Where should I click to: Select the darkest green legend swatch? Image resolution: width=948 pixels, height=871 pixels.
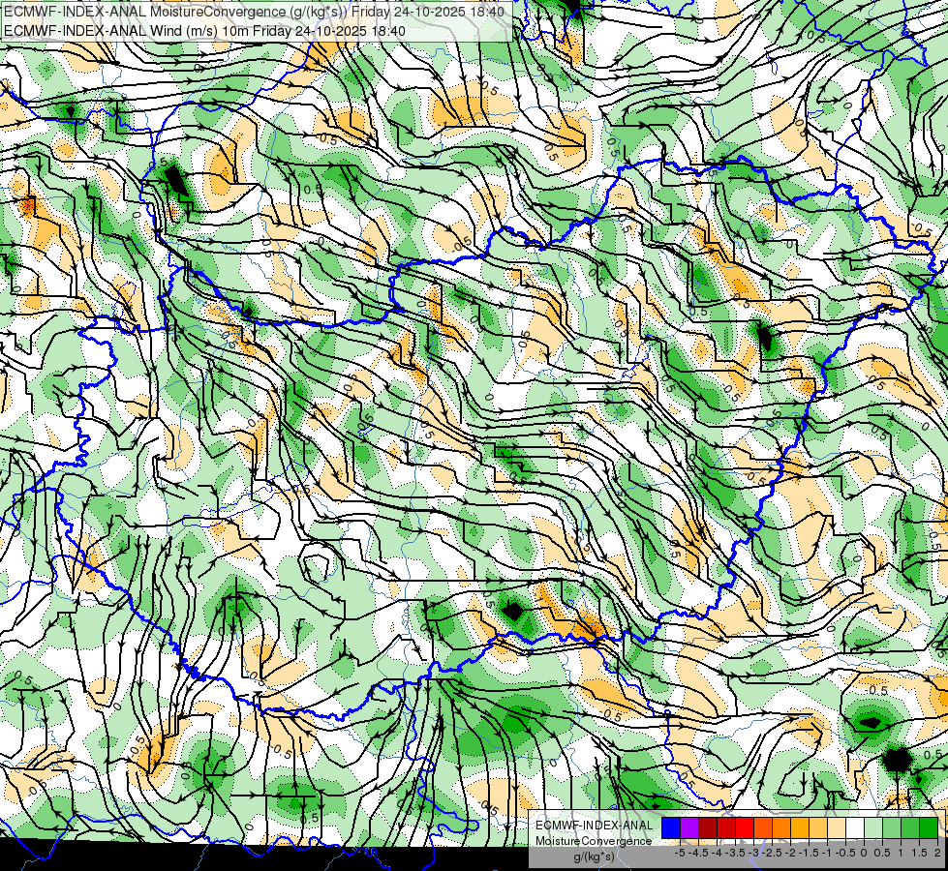pyautogui.click(x=929, y=828)
